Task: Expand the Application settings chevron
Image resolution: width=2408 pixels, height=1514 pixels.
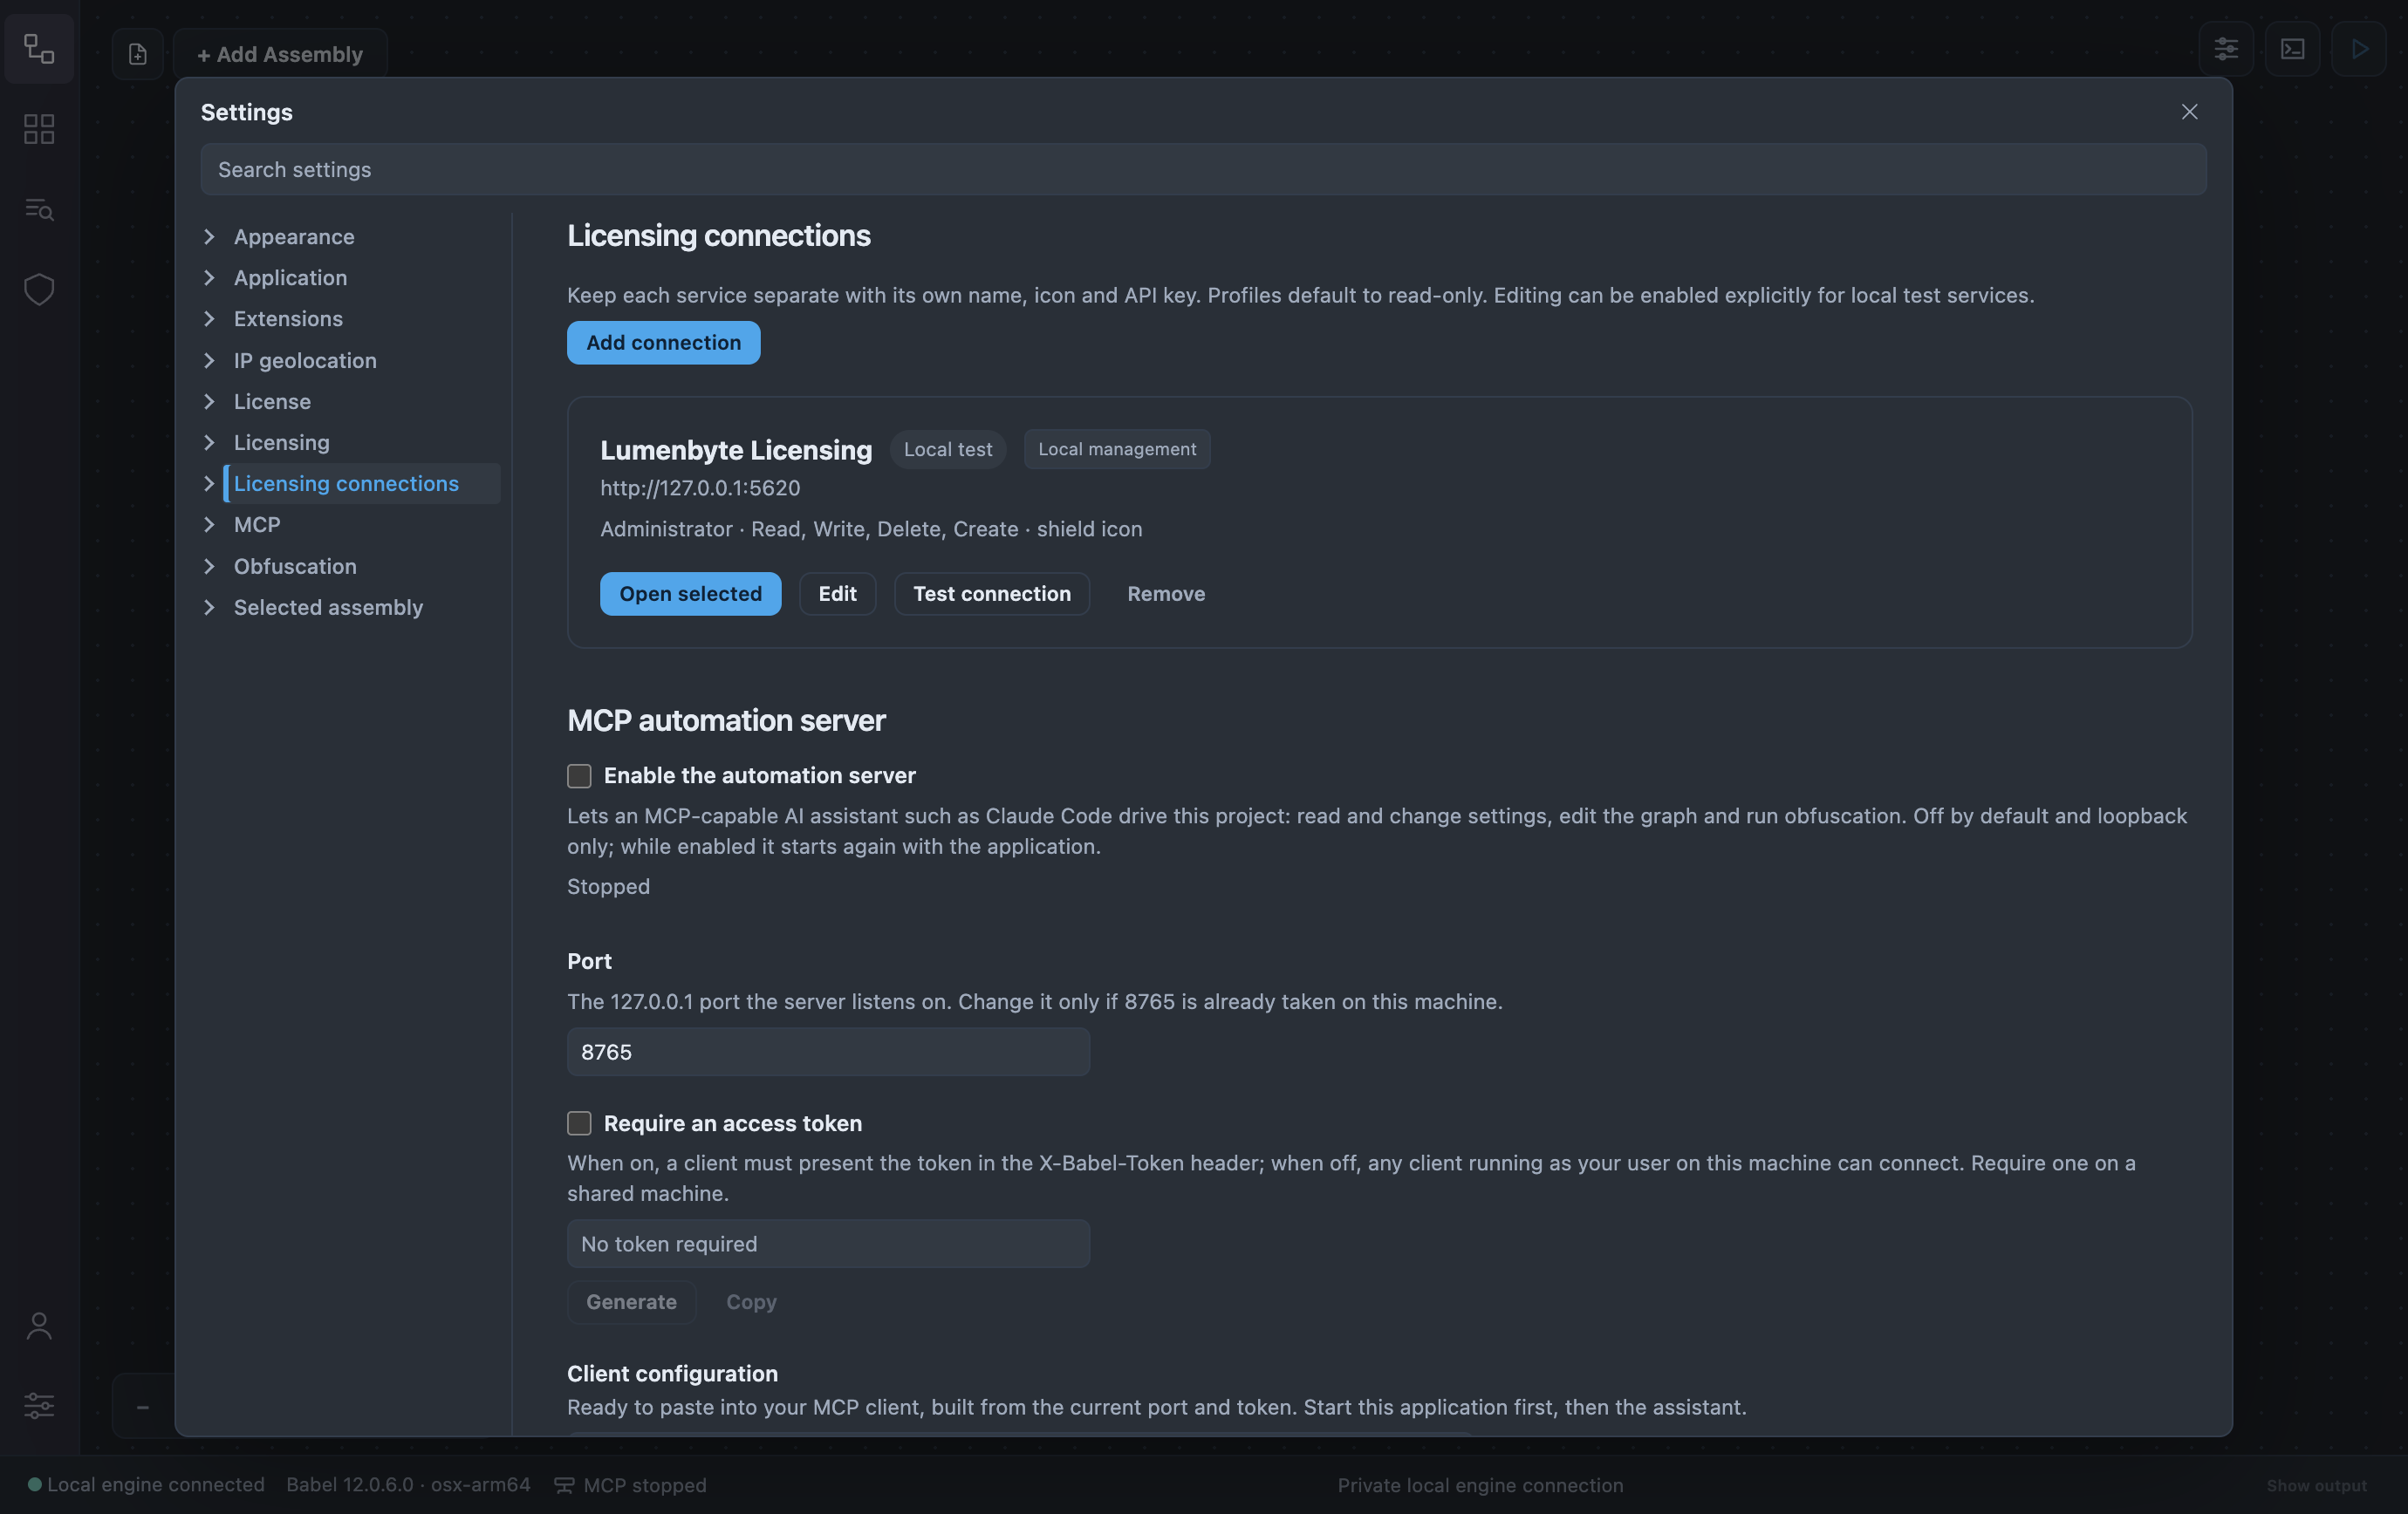Action: [209, 278]
